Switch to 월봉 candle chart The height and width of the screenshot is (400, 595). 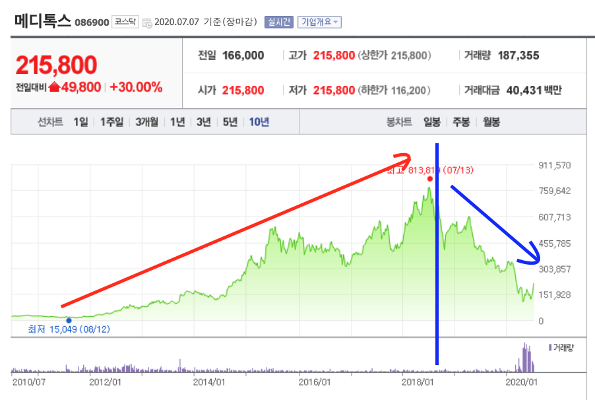[x=491, y=122]
